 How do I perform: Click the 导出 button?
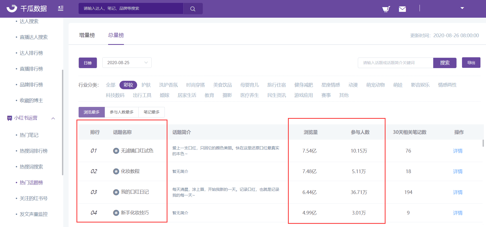click(471, 63)
